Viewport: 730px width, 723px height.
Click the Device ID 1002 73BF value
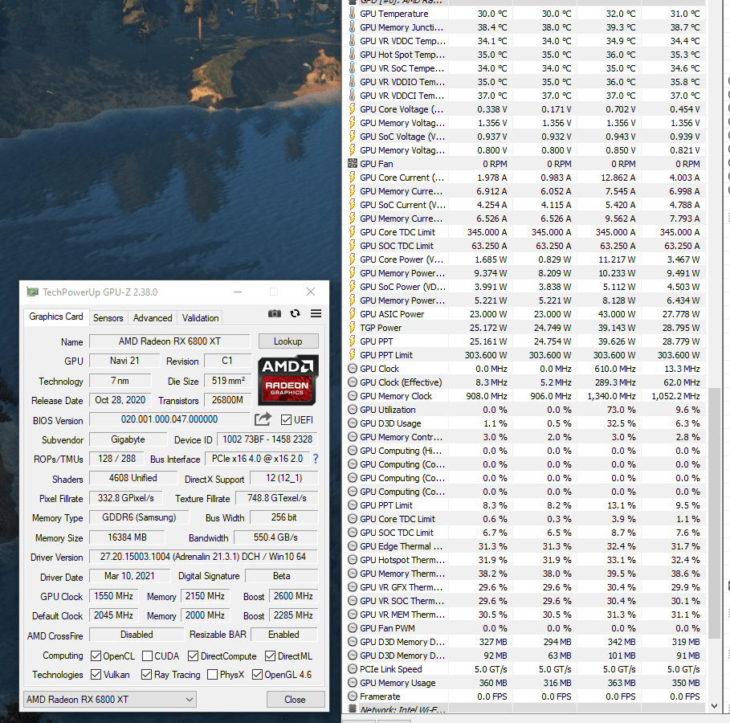(267, 439)
